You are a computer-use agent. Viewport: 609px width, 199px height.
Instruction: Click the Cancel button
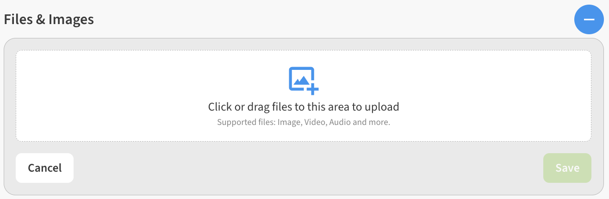tap(44, 168)
